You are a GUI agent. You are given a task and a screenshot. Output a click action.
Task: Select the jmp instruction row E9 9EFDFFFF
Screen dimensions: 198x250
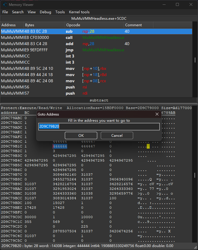(x=96, y=50)
